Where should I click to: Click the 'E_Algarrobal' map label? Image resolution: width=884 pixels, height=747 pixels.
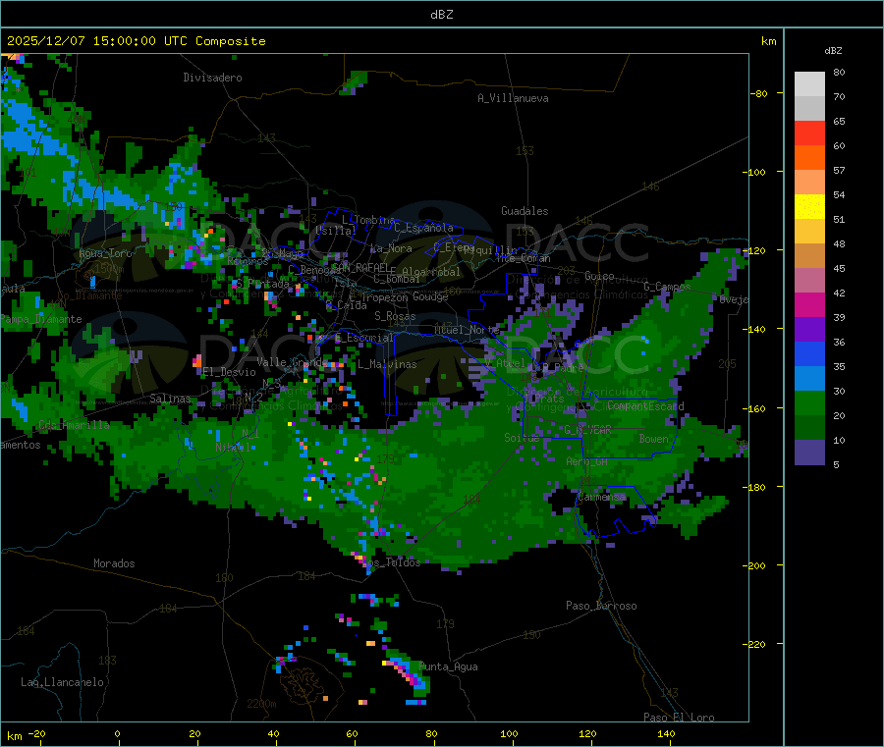coord(424,272)
